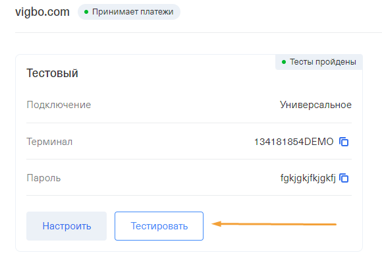
Task: Click the orange arrow pointing at Тестировать
Action: click(274, 224)
